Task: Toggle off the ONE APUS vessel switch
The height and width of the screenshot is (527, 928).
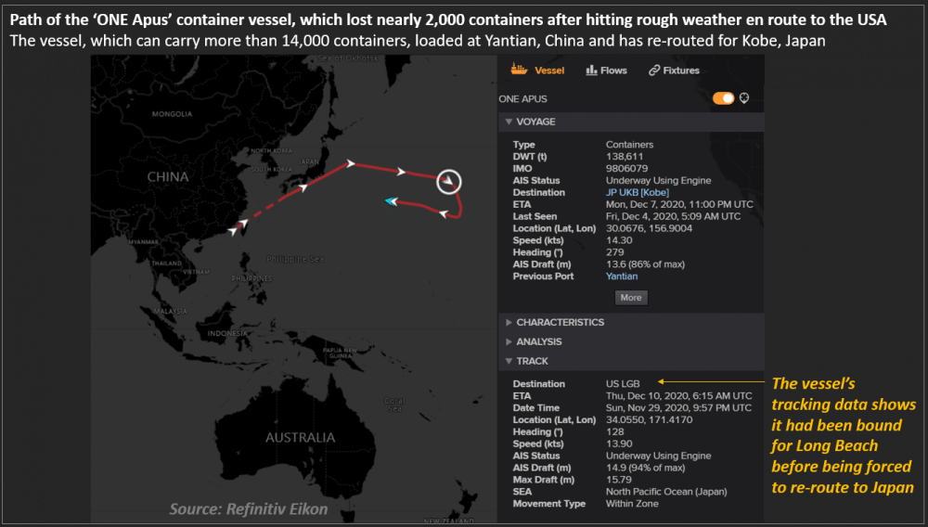Action: (x=723, y=98)
